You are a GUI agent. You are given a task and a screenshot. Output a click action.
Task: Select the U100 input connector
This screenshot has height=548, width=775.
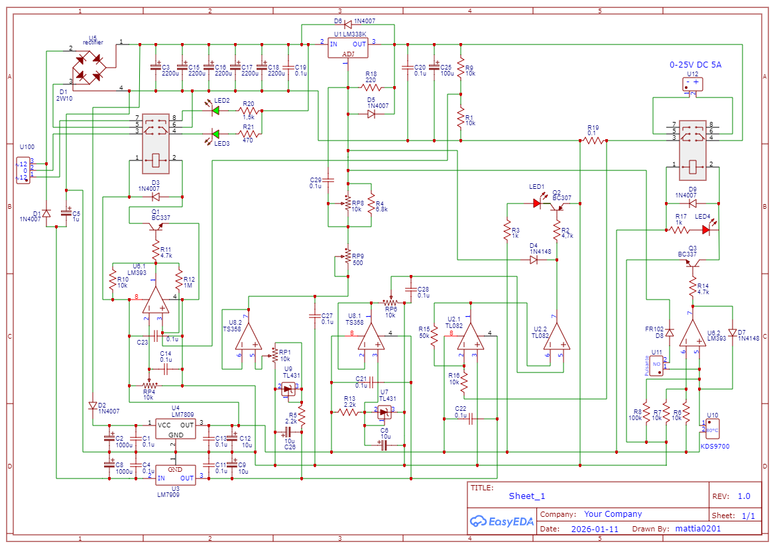23,170
